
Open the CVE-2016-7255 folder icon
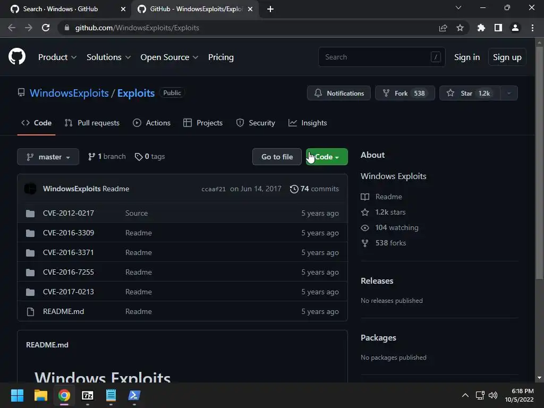tap(30, 273)
